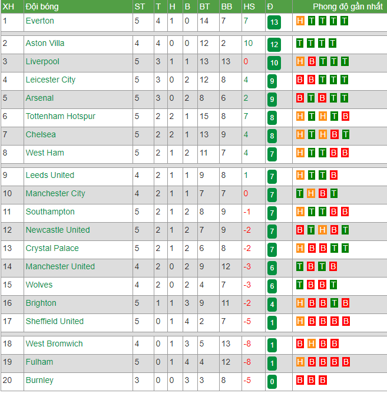Click Burnley's 0 points badge
387x393 pixels.
click(272, 381)
